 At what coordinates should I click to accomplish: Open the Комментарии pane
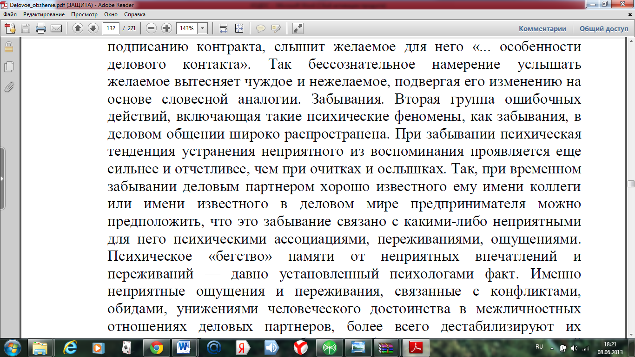(x=542, y=28)
